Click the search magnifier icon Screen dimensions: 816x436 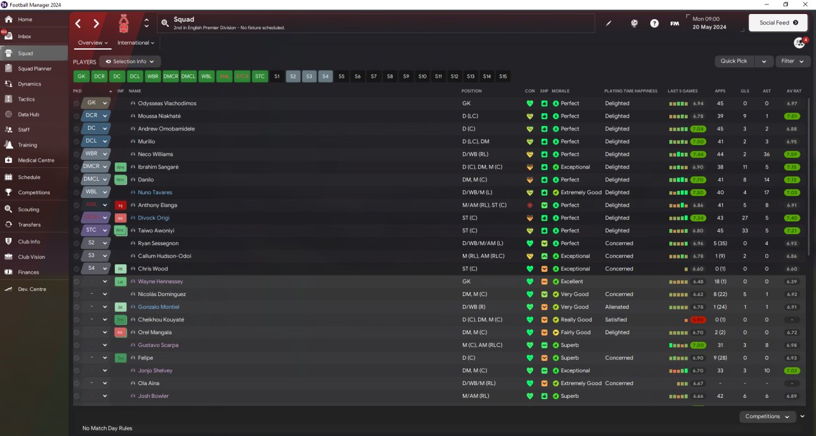pyautogui.click(x=165, y=23)
